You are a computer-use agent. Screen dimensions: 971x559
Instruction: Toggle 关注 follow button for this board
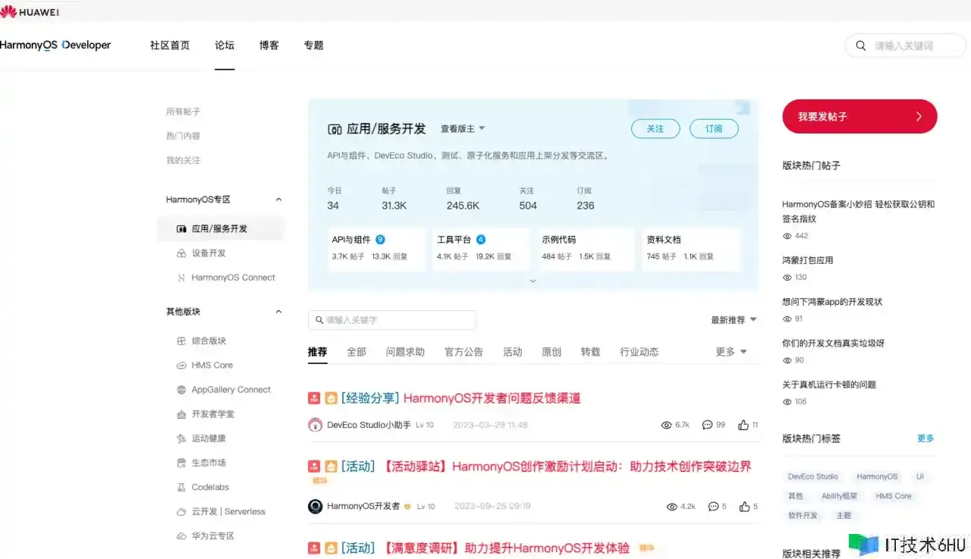point(655,129)
